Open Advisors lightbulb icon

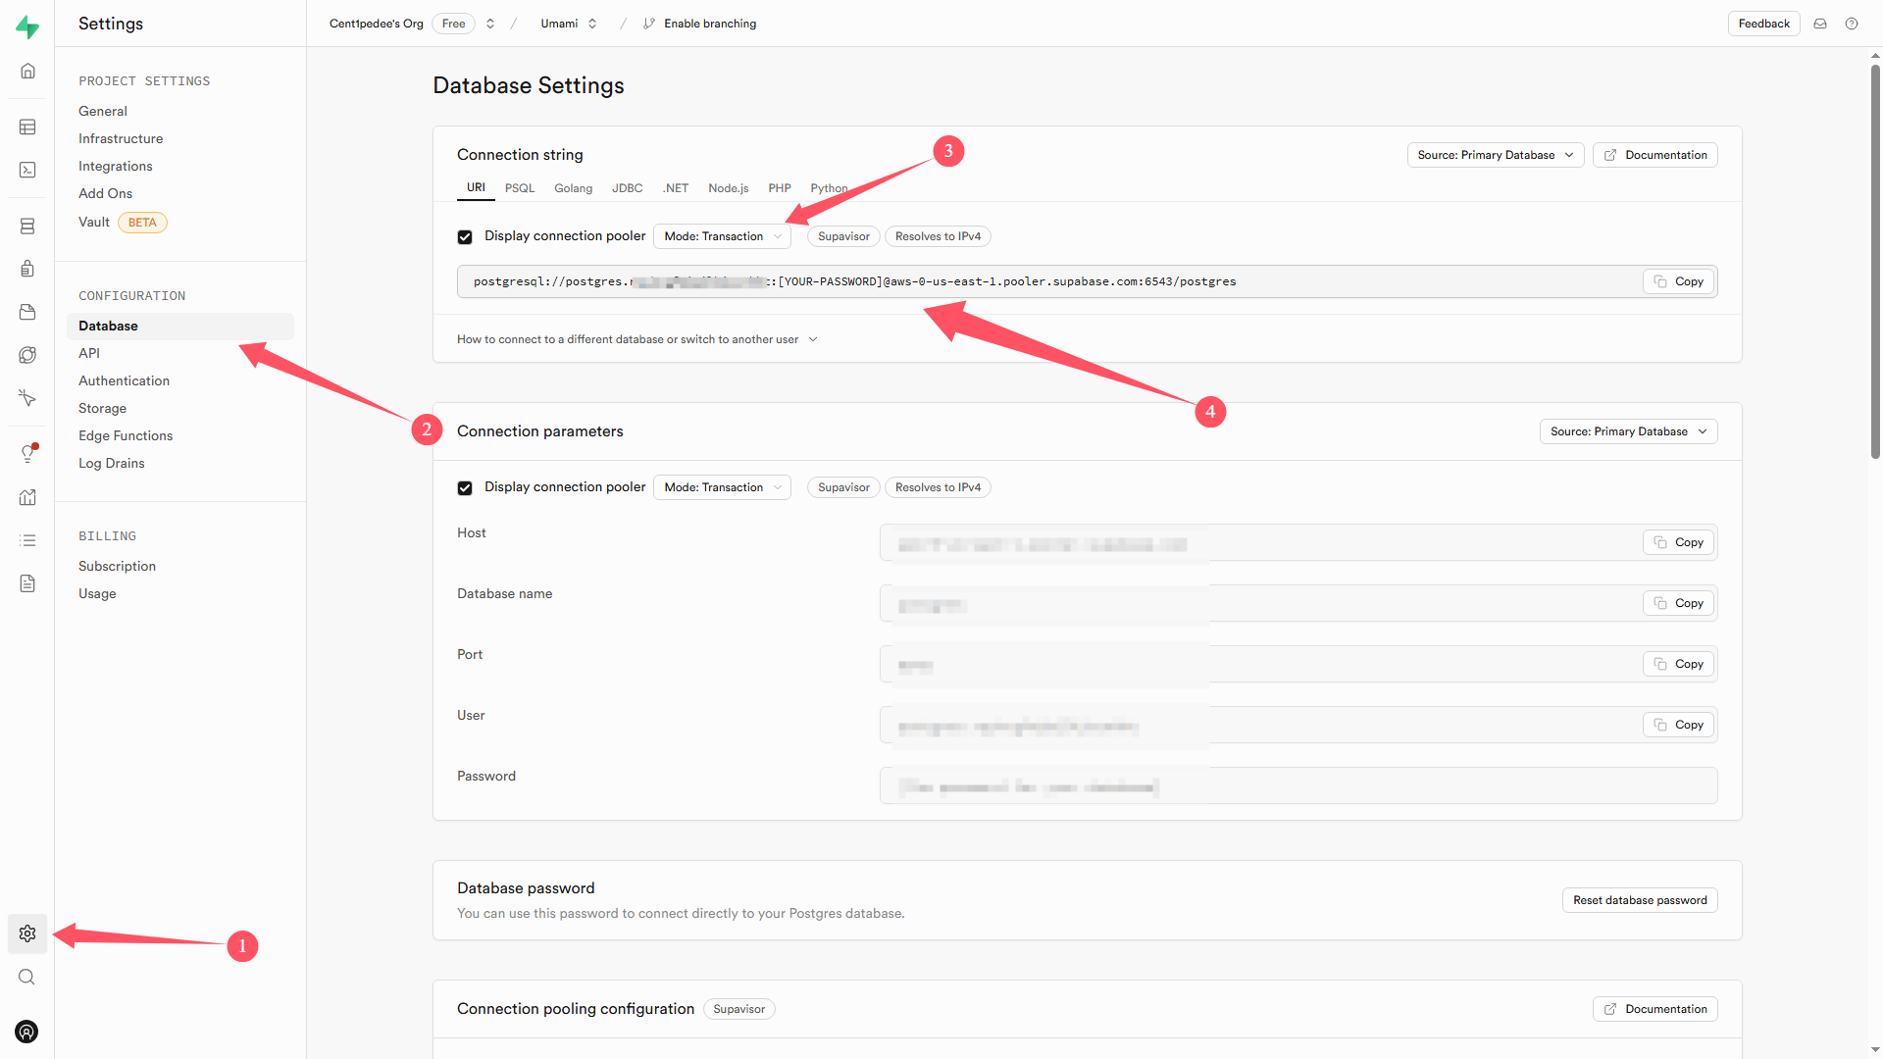[27, 453]
